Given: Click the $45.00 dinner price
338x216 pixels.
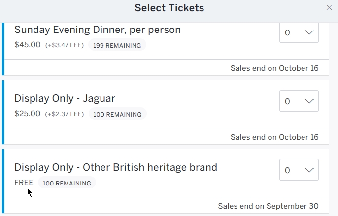Looking at the screenshot, I should [28, 45].
